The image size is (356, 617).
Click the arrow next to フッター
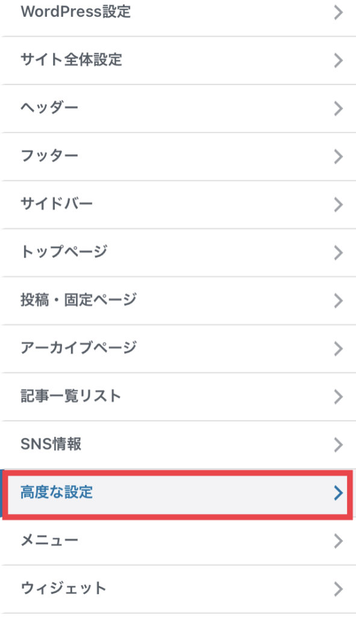pyautogui.click(x=339, y=157)
